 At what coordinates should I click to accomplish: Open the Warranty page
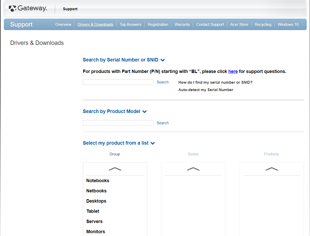pos(182,24)
